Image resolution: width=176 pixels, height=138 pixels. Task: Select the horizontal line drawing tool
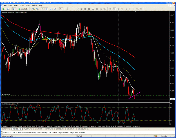tap(73, 9)
